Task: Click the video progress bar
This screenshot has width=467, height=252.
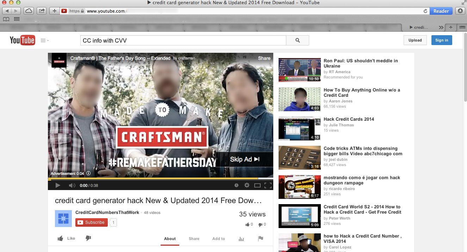Action: pos(160,178)
